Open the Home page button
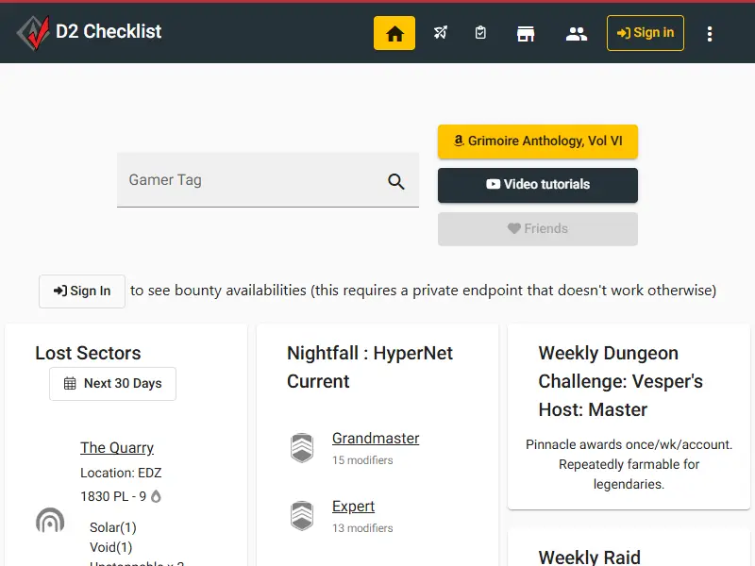The image size is (755, 566). (x=394, y=33)
